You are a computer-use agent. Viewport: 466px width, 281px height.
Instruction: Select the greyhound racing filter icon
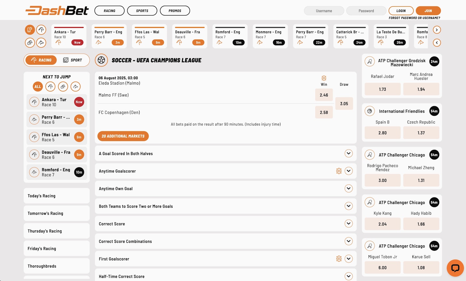pyautogui.click(x=41, y=42)
